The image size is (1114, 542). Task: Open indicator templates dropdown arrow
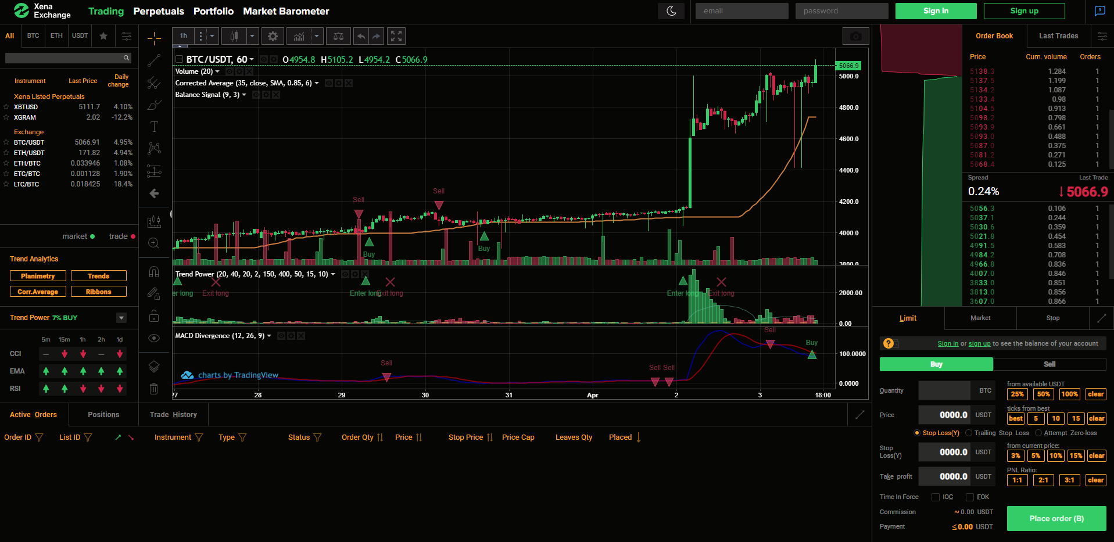(x=317, y=37)
